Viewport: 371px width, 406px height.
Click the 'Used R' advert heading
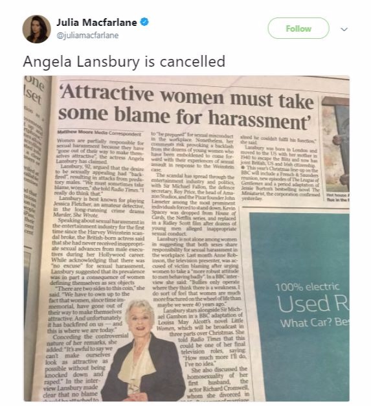click(313, 304)
